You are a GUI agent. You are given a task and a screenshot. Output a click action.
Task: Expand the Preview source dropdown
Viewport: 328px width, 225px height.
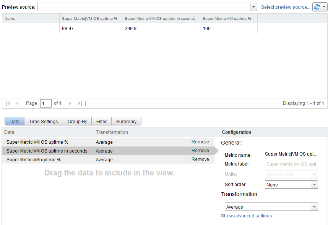(x=253, y=7)
